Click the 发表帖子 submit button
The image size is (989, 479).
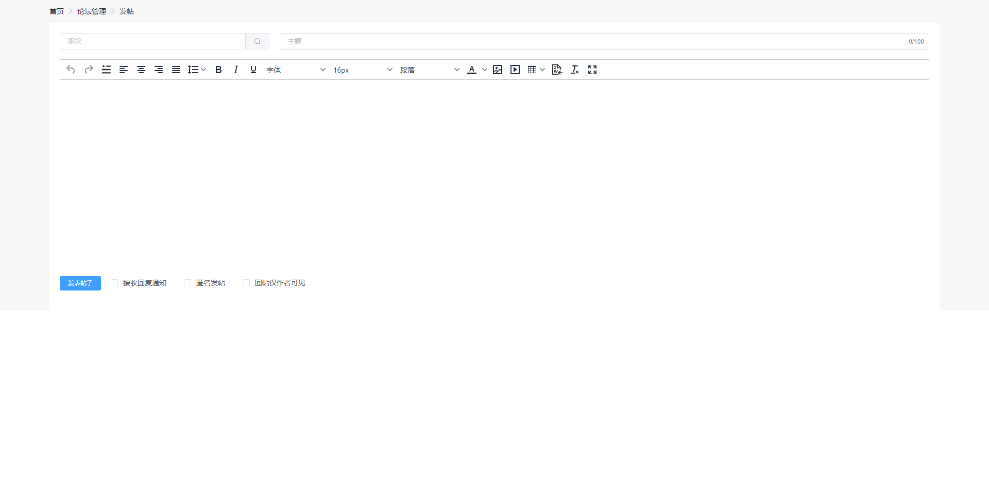tap(80, 283)
